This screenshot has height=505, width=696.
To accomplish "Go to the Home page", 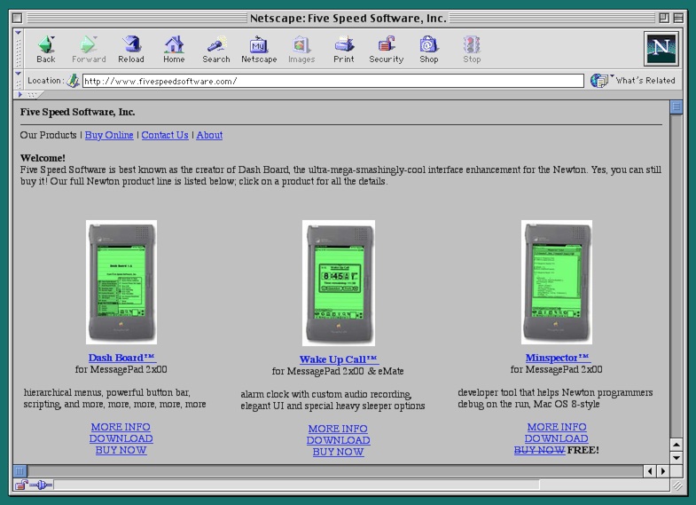I will 174,50.
